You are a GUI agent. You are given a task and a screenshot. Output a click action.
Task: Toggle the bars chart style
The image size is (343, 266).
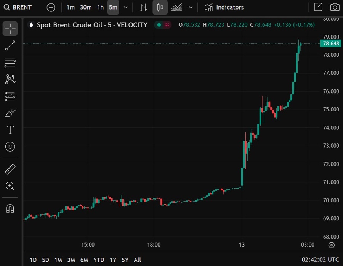point(143,7)
